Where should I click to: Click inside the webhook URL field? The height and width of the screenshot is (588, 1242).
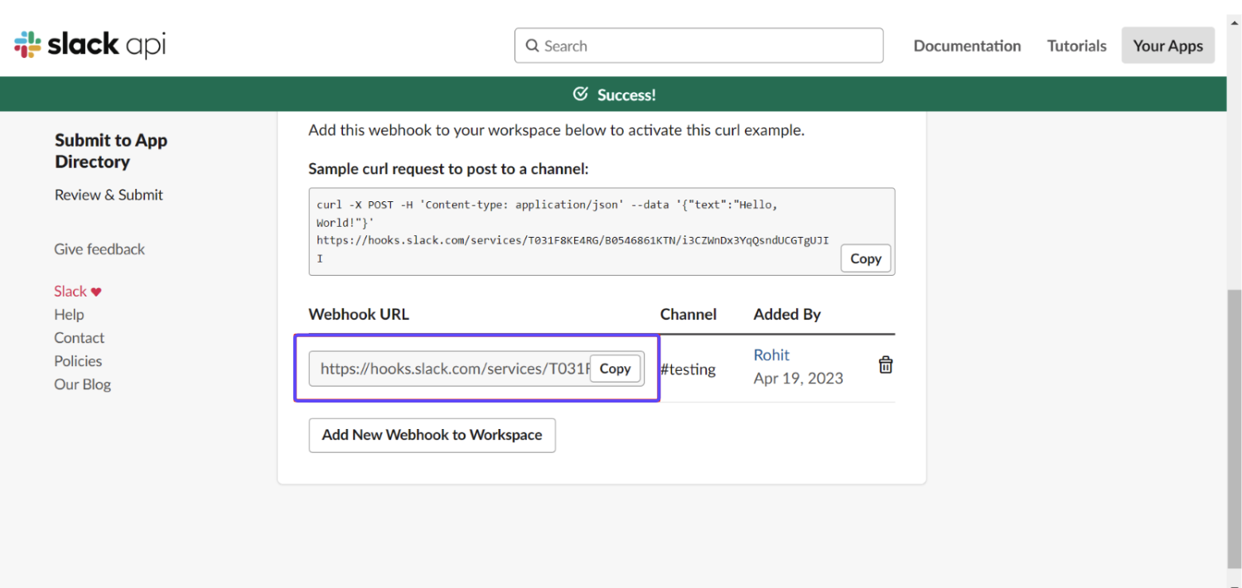pyautogui.click(x=447, y=369)
